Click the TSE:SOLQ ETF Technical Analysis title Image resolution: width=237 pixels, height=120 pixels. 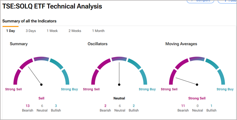(x=52, y=7)
